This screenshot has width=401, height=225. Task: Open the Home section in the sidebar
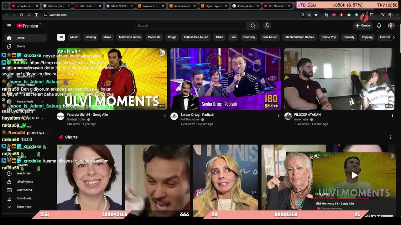click(x=25, y=38)
